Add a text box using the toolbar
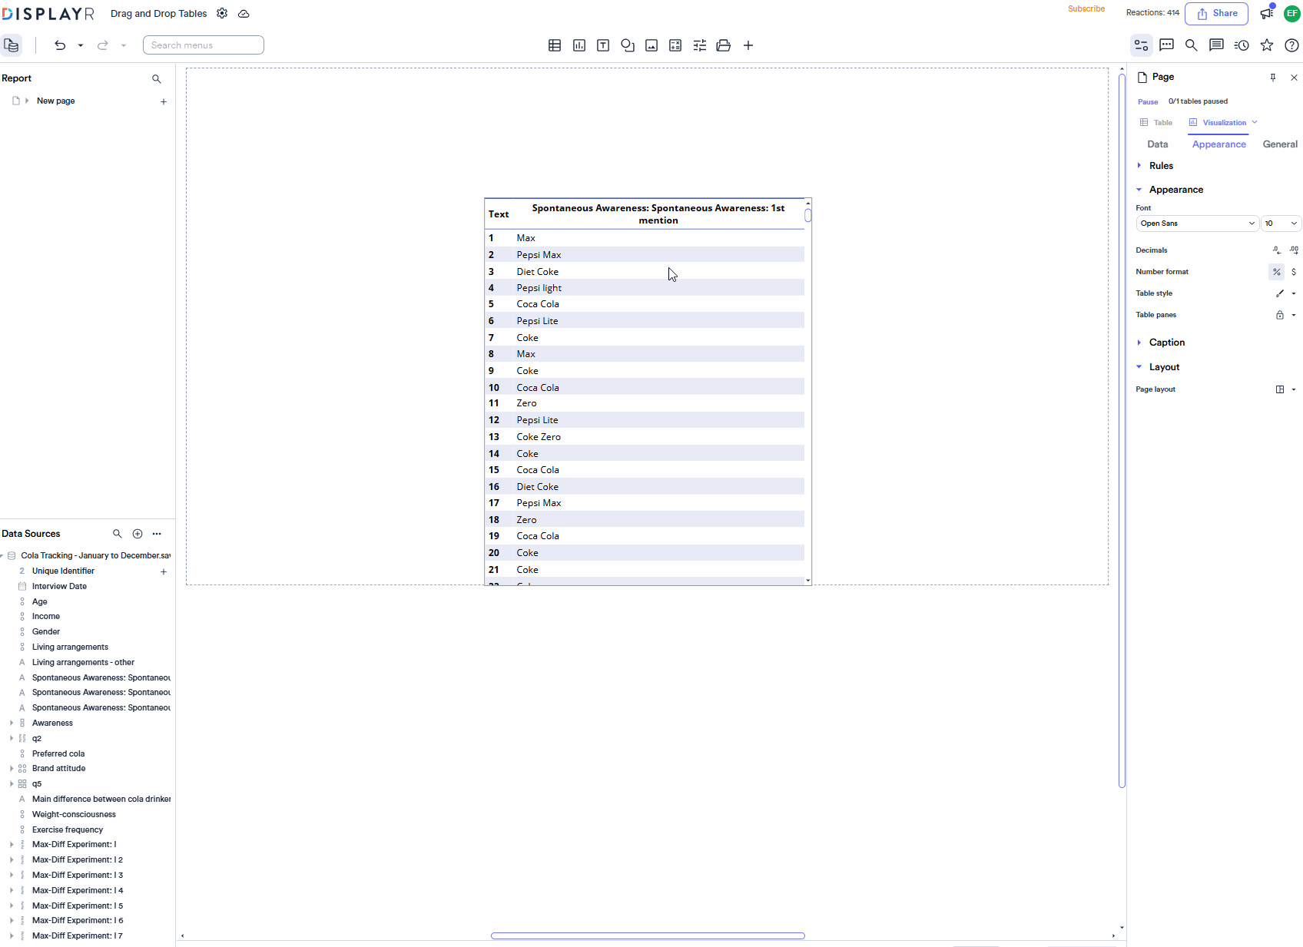 [x=603, y=45]
